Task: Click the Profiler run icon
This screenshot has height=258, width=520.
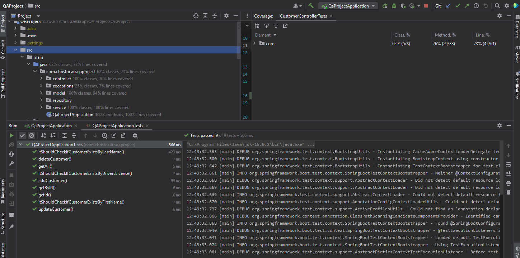Action: coord(412,6)
